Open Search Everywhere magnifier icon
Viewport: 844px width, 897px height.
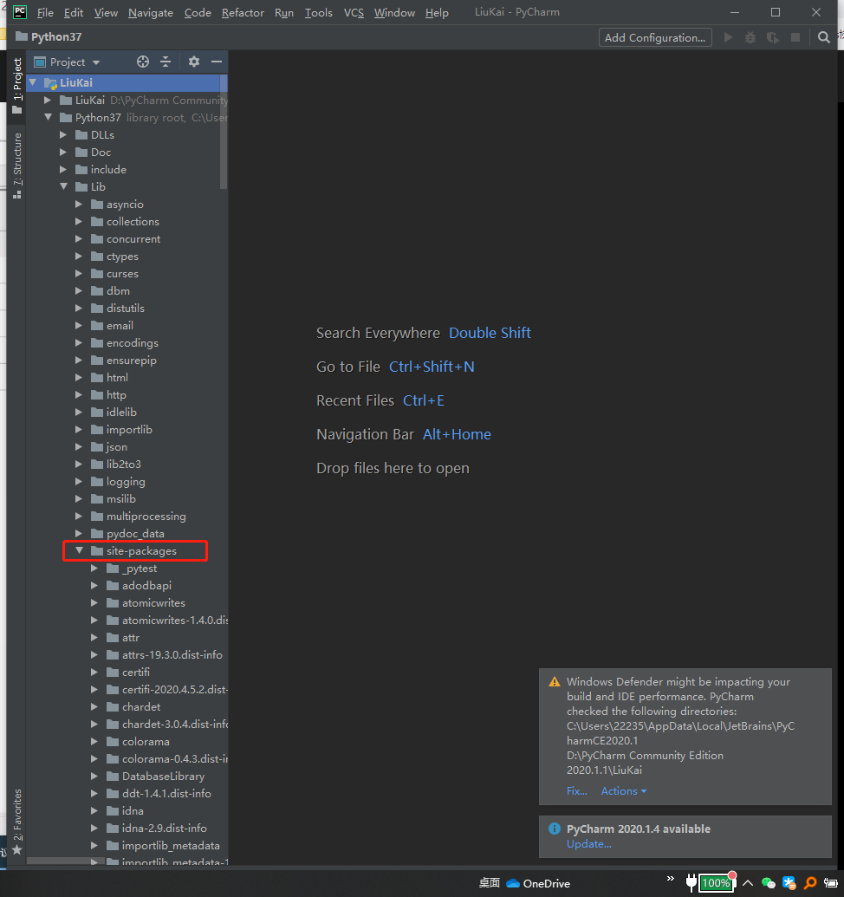point(823,38)
